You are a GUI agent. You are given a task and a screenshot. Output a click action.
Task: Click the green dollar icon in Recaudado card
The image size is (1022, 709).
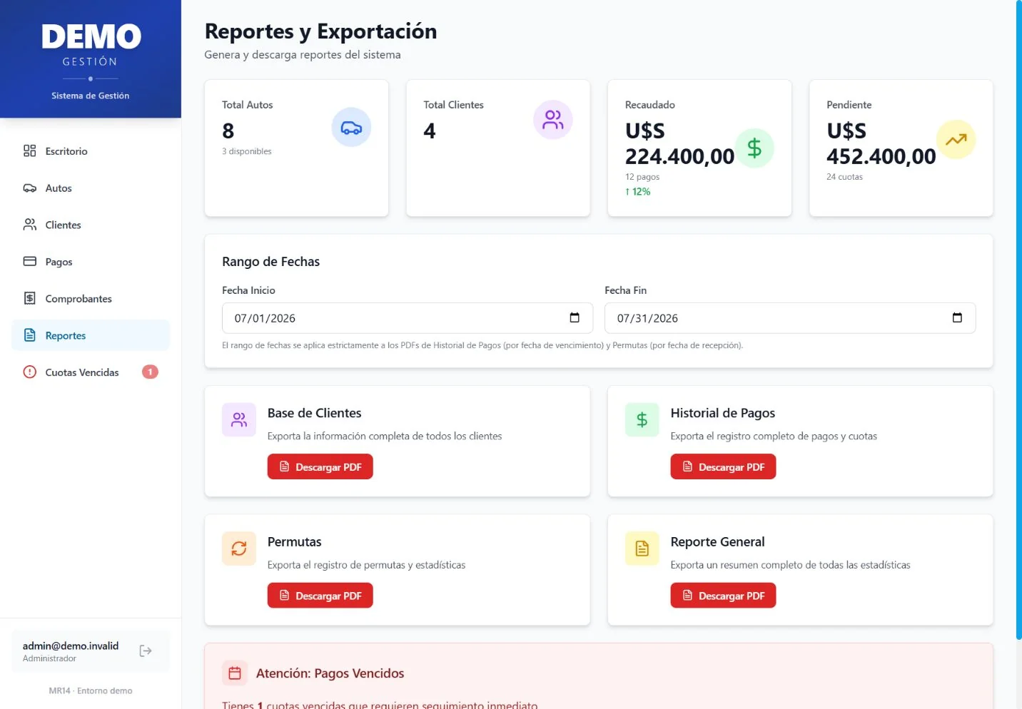[x=754, y=148]
